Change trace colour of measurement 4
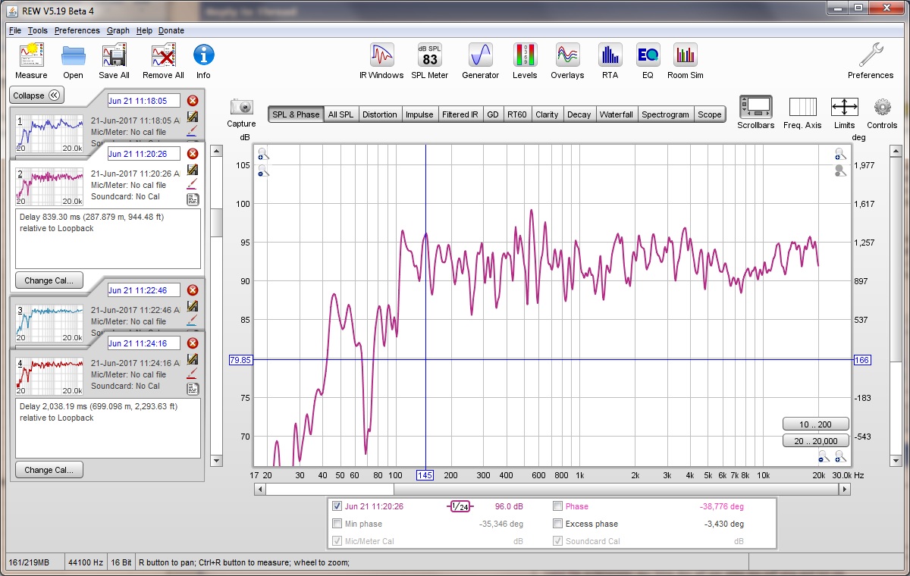This screenshot has width=910, height=576. coord(193,374)
